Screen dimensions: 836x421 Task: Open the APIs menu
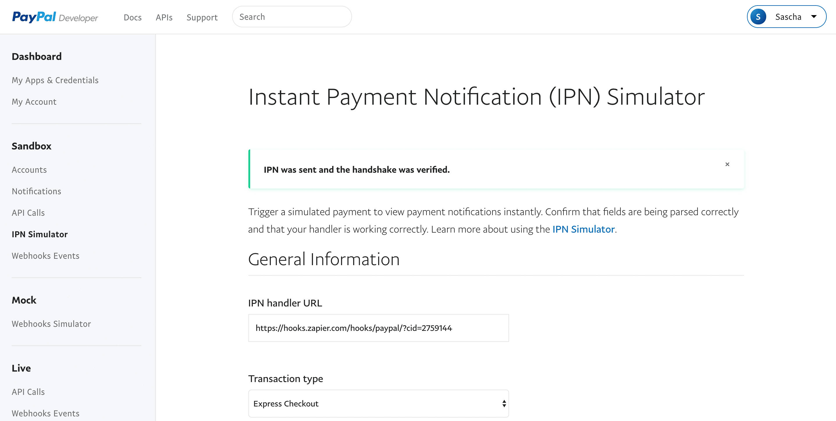[x=164, y=17]
